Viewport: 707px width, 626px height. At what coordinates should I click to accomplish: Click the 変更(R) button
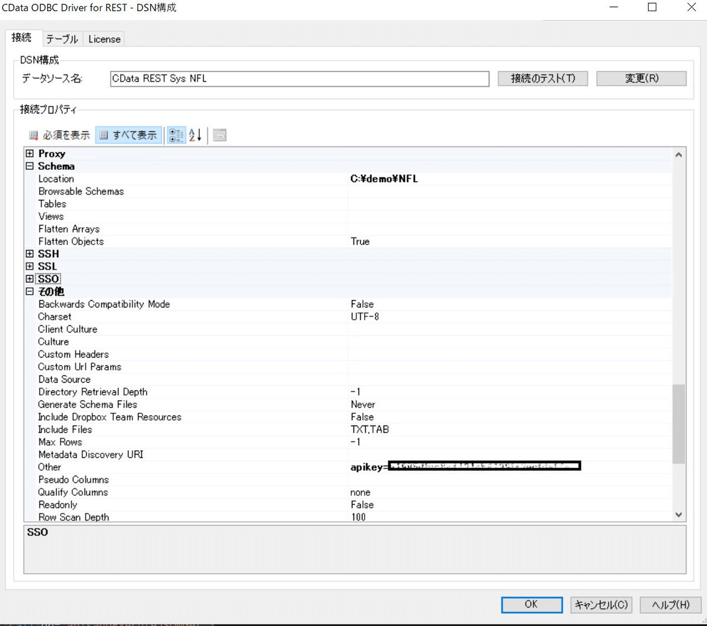[642, 78]
